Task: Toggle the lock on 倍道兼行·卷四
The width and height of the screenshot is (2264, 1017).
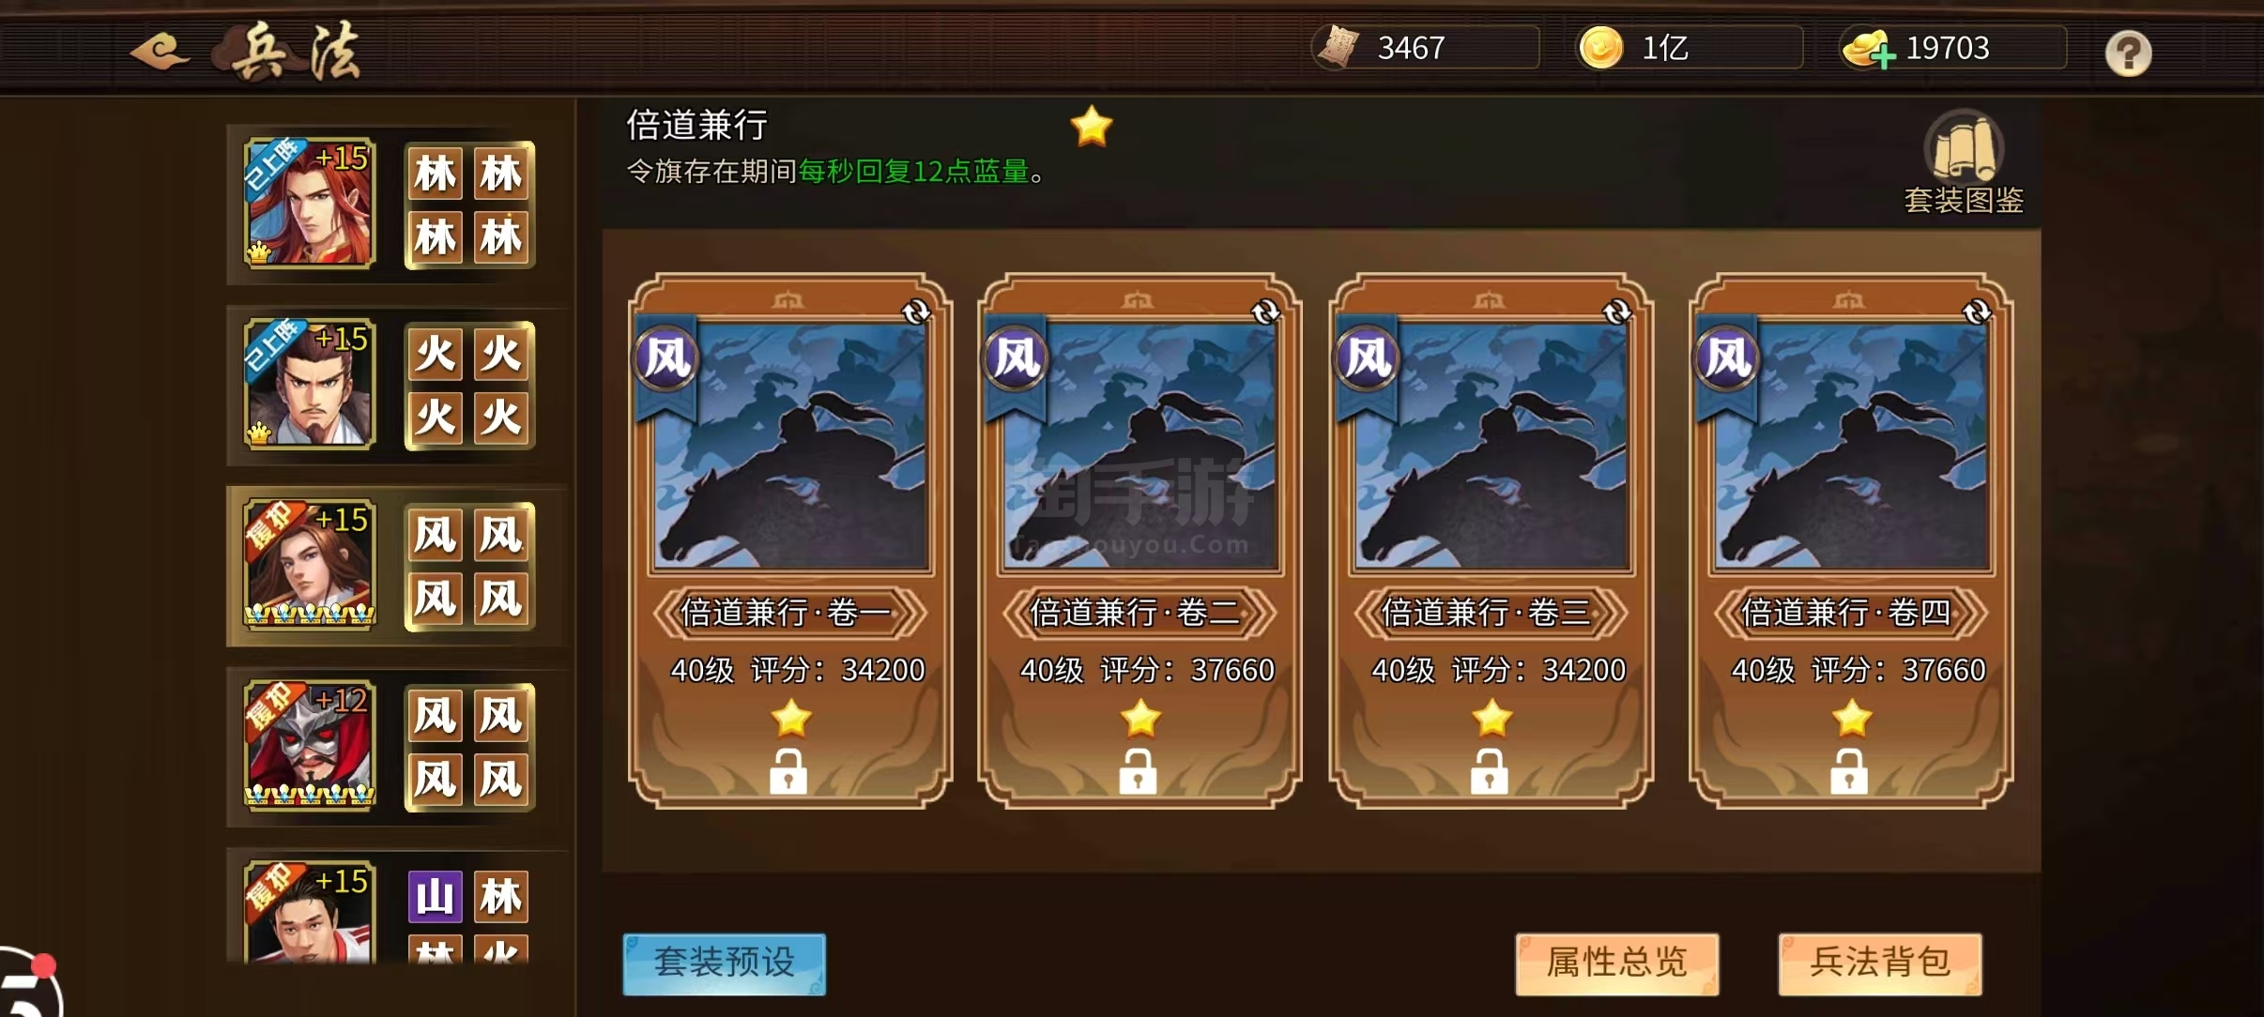Action: pyautogui.click(x=1849, y=772)
